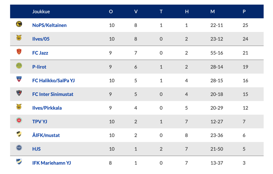The image size is (273, 174).
Task: Click the HJS round blue logo
Action: [19, 148]
